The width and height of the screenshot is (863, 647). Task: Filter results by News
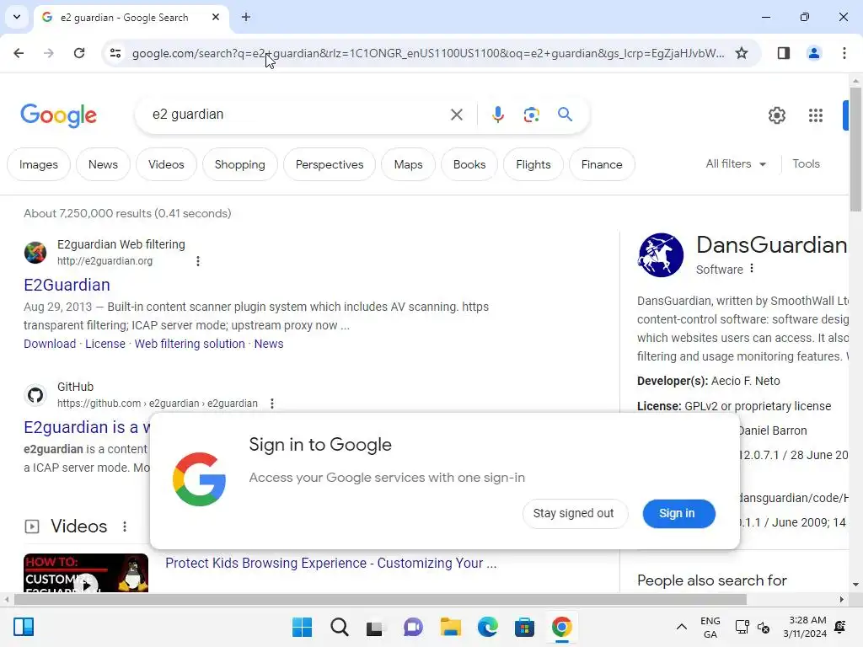(103, 164)
